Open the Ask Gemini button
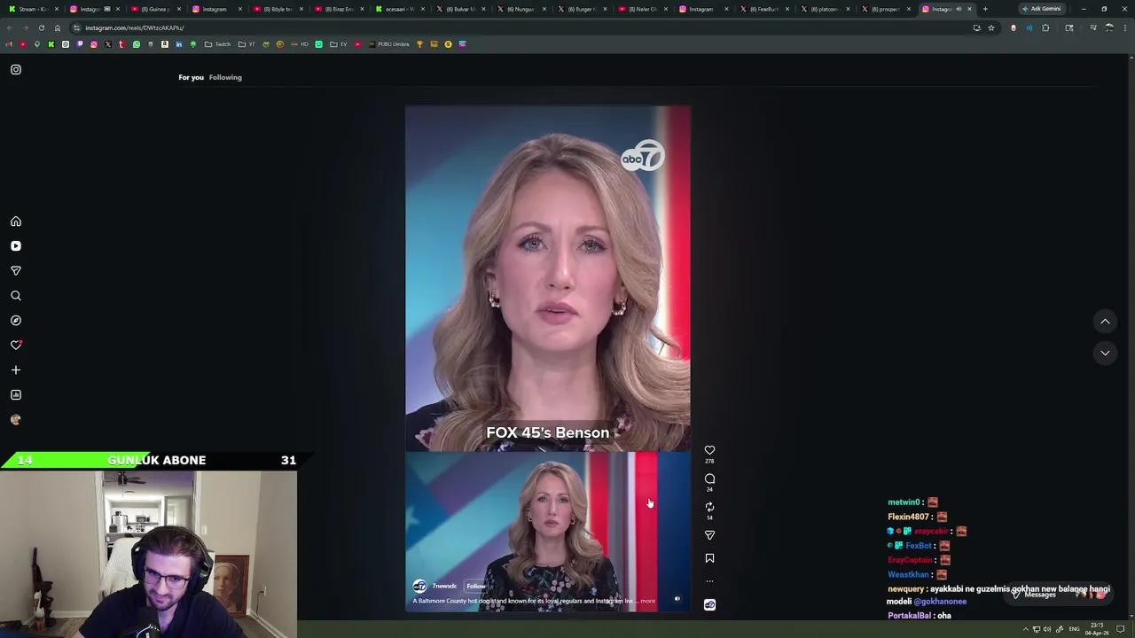 [x=1041, y=9]
